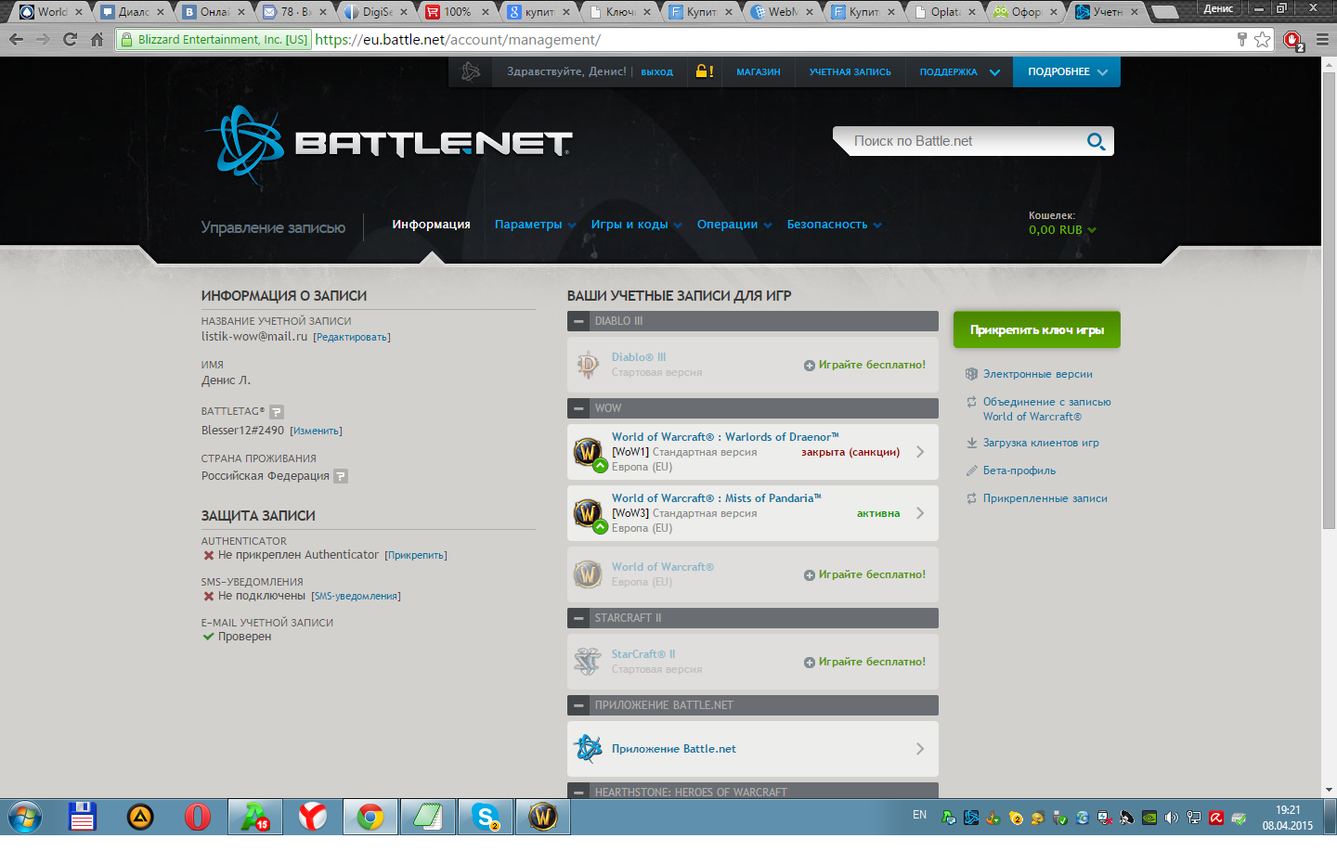Screen dimensions: 1337x864
Task: Click Прикрепить to attach Authenticator
Action: point(416,555)
